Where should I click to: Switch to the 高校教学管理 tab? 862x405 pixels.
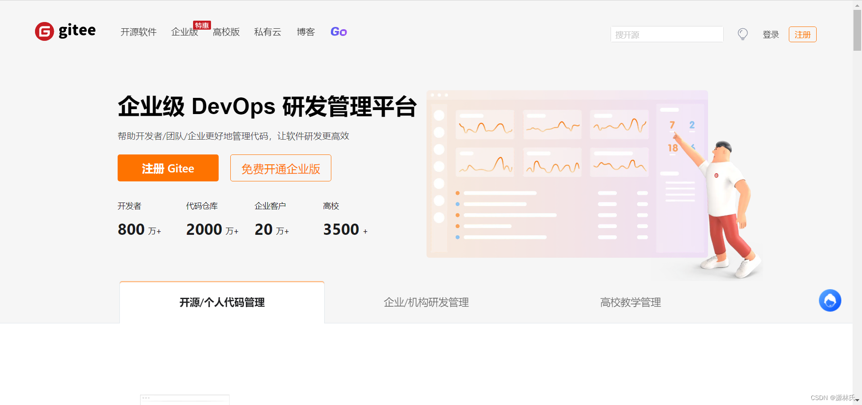click(630, 302)
